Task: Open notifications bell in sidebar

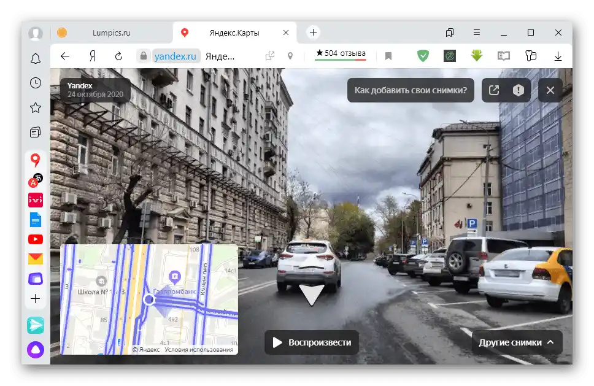Action: pyautogui.click(x=35, y=58)
